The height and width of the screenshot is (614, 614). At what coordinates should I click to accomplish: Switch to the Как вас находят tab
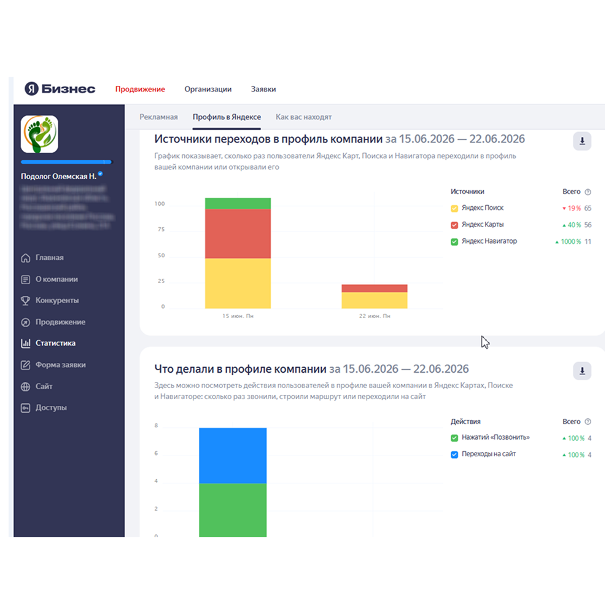coord(303,117)
